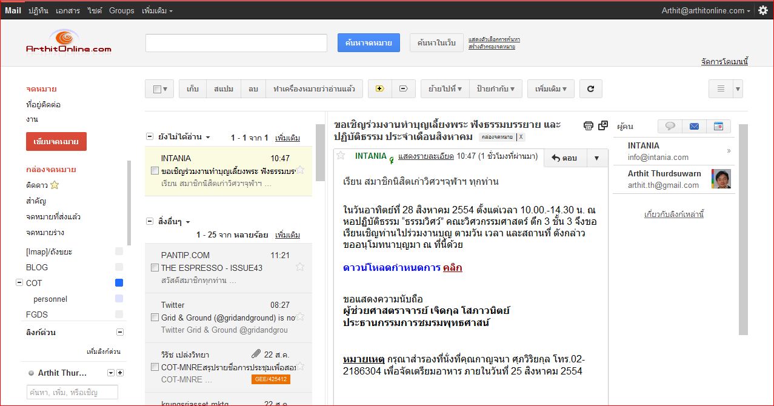The height and width of the screenshot is (406, 774).
Task: Click the เขียนจดหมาย compose button
Action: point(56,141)
